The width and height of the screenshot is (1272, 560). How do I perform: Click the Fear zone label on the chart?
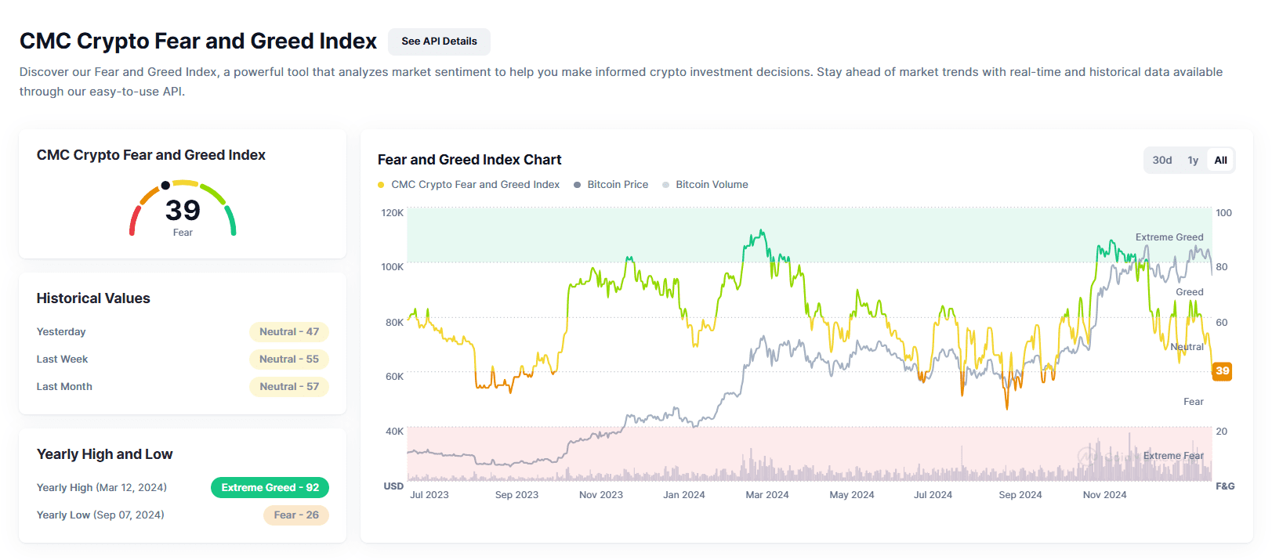tap(1194, 402)
